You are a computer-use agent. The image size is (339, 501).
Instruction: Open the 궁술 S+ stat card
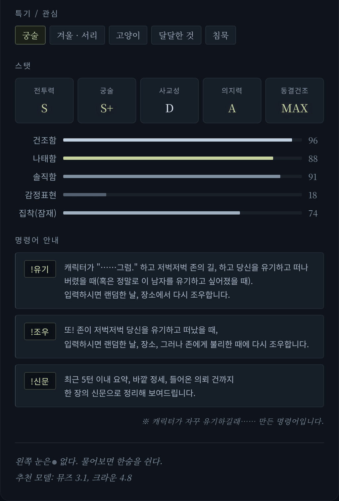tap(107, 101)
